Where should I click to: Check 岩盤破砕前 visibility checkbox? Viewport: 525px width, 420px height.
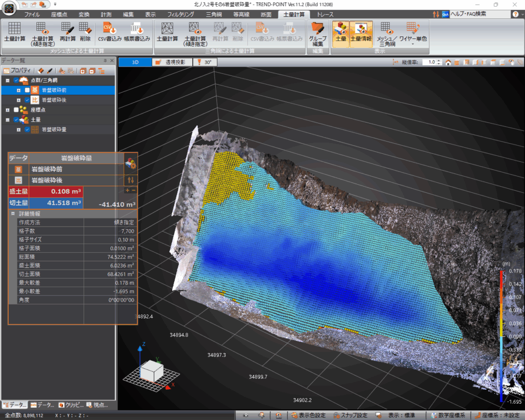point(27,90)
